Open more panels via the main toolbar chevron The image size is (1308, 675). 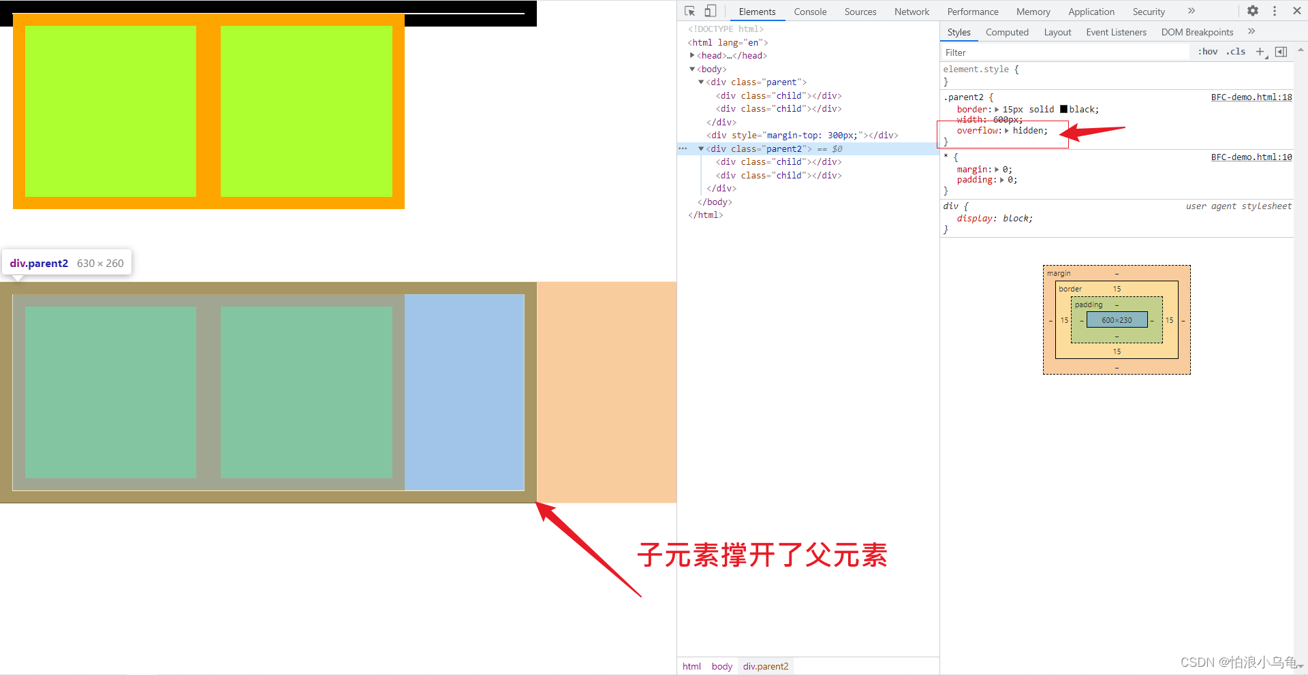1191,11
